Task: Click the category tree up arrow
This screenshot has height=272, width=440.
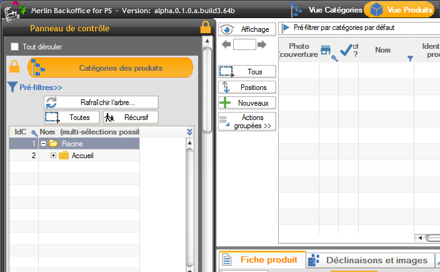Action: (190, 143)
